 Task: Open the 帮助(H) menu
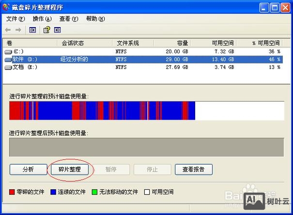point(95,19)
